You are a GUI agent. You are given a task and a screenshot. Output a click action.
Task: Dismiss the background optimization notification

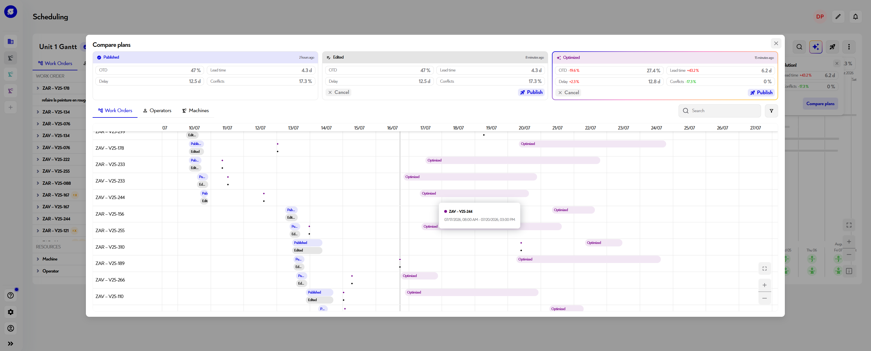click(837, 64)
